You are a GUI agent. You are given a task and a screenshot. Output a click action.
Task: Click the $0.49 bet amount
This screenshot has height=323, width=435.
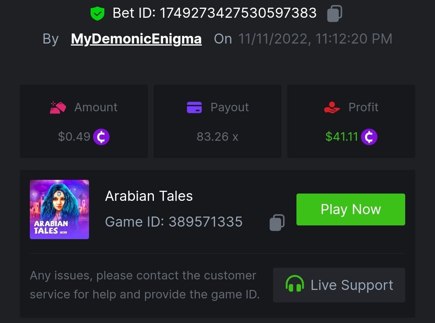tap(74, 137)
